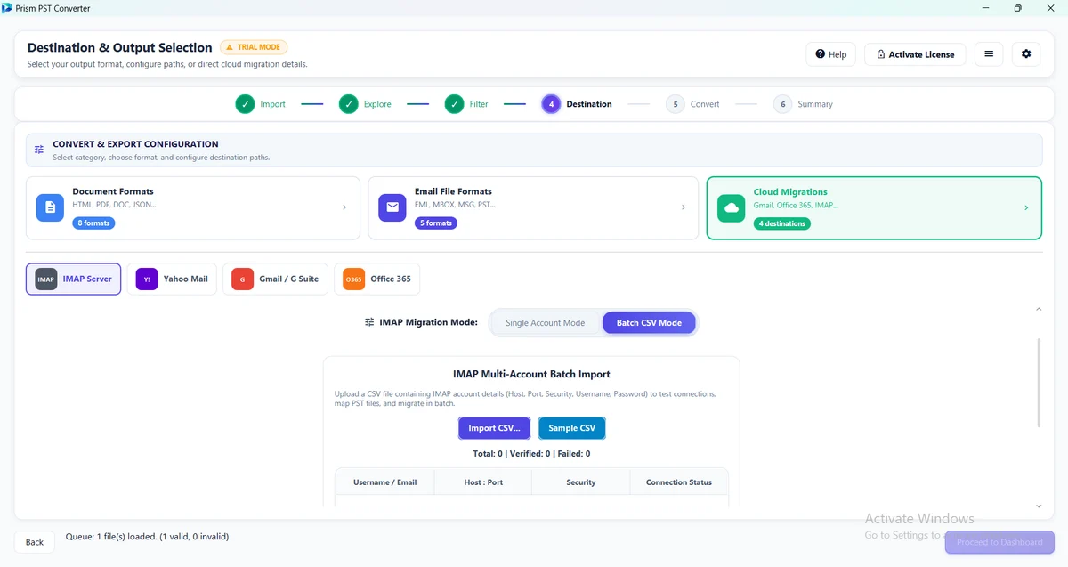Select the IMAP Server tab
The width and height of the screenshot is (1068, 567).
74,279
